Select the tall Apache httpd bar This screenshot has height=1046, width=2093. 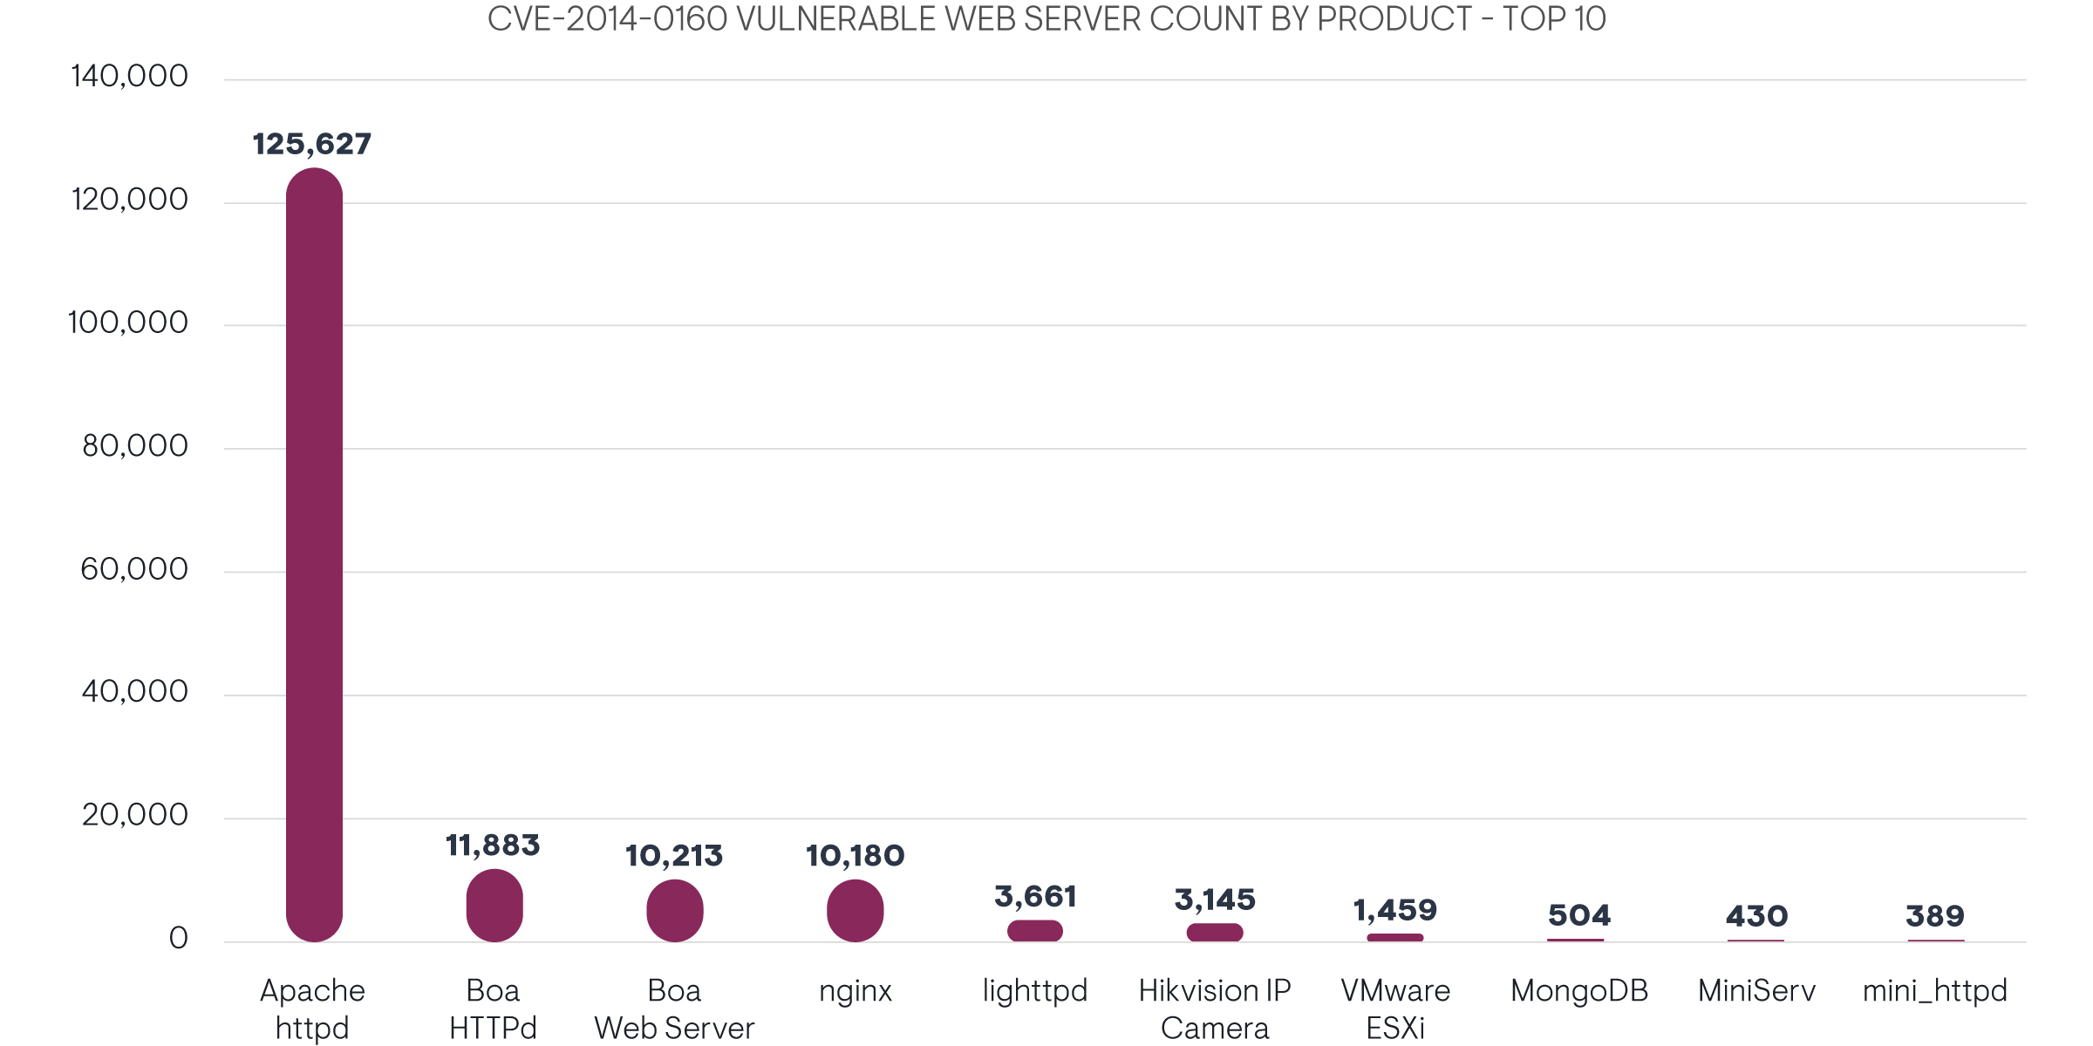pos(314,554)
